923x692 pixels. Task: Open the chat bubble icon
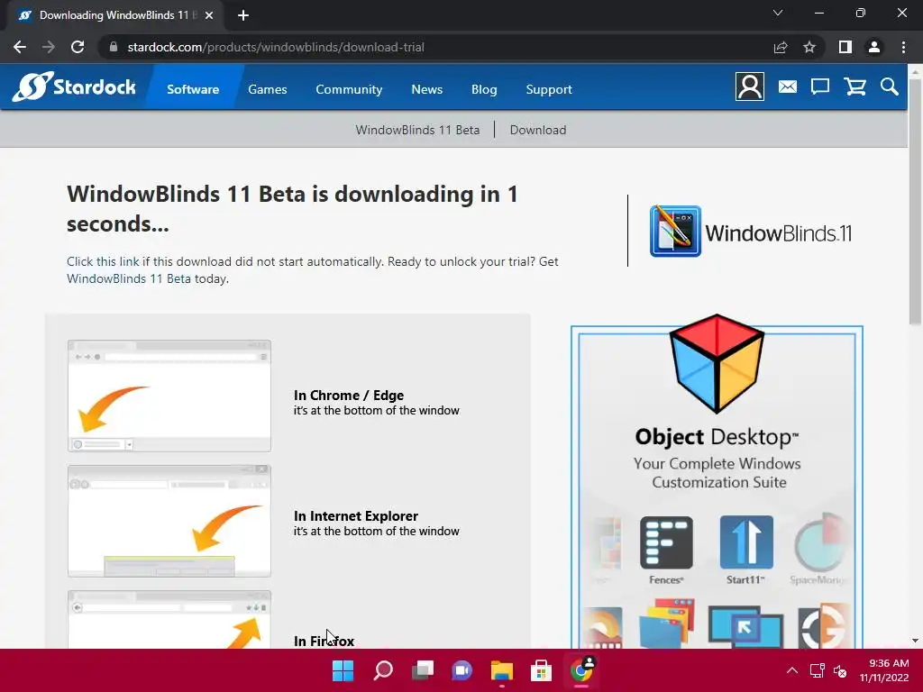[x=820, y=87]
